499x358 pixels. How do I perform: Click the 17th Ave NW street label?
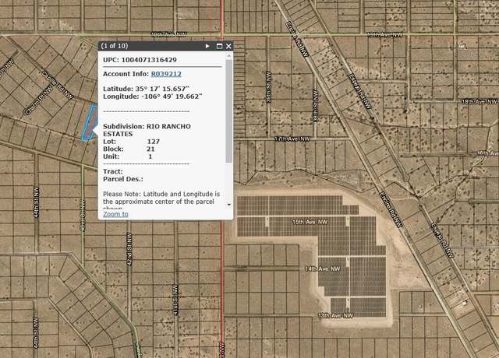click(x=292, y=139)
